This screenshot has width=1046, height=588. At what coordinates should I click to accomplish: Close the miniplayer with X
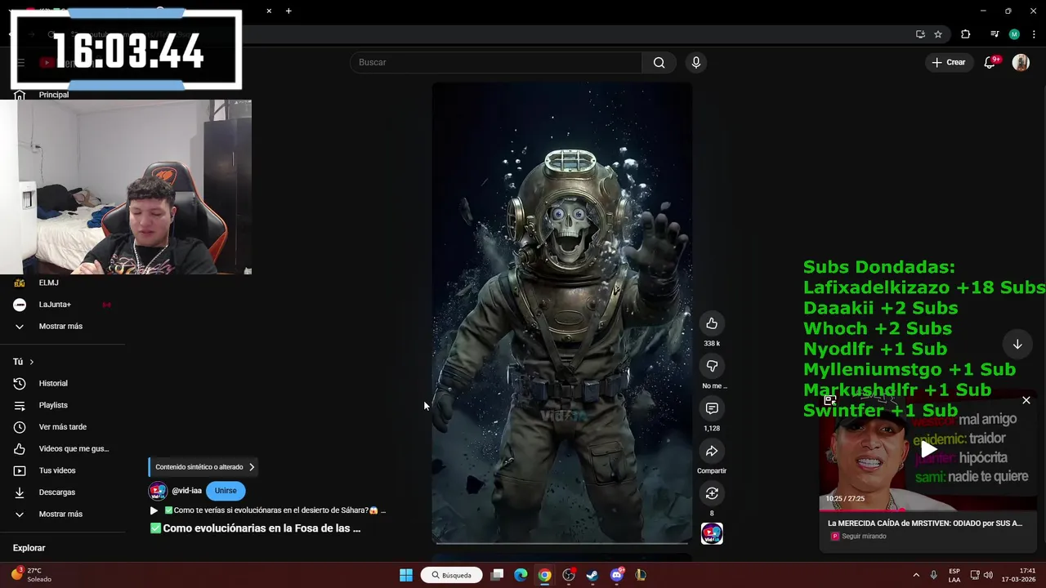(1026, 400)
